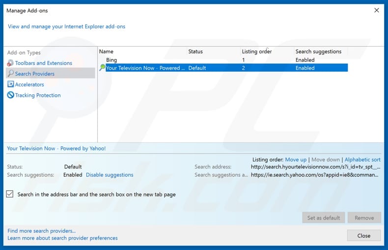Click Your Television Now details heading
This screenshot has width=388, height=250.
[56, 148]
